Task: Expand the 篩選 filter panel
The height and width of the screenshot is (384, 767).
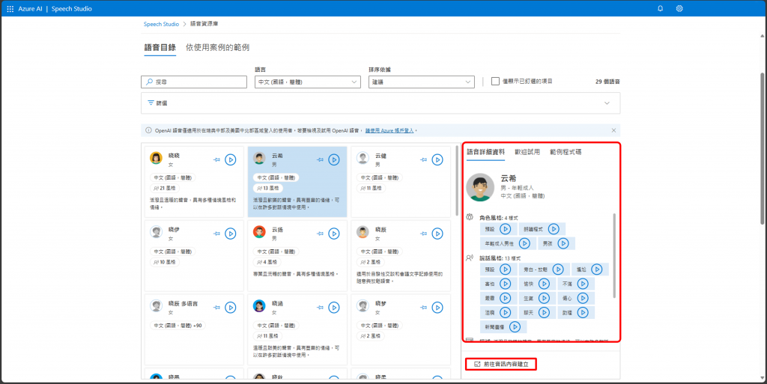Action: click(x=381, y=103)
